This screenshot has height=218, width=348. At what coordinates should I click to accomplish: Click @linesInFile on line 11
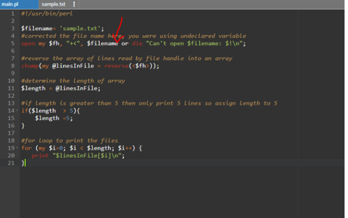pos(76,88)
